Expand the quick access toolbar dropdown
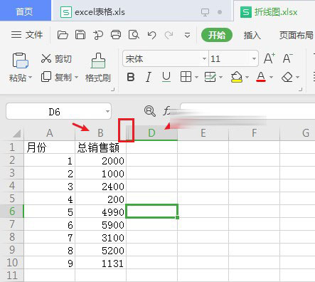315x282 pixels. pos(187,36)
